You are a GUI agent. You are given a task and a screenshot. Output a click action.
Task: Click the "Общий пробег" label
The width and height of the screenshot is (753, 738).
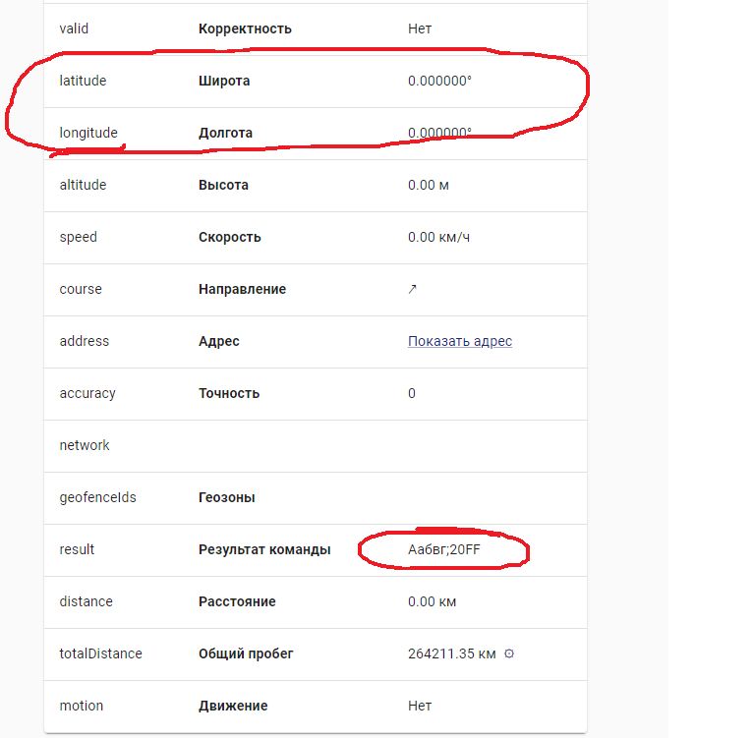point(246,653)
